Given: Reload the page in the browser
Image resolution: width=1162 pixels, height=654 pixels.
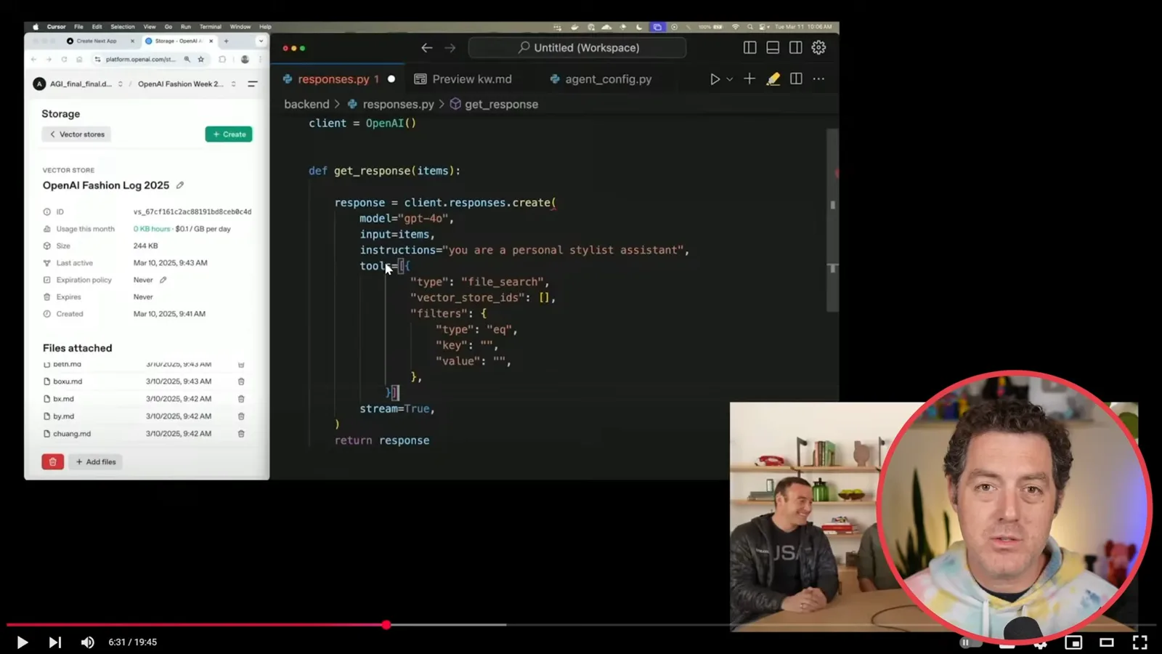Looking at the screenshot, I should (64, 60).
